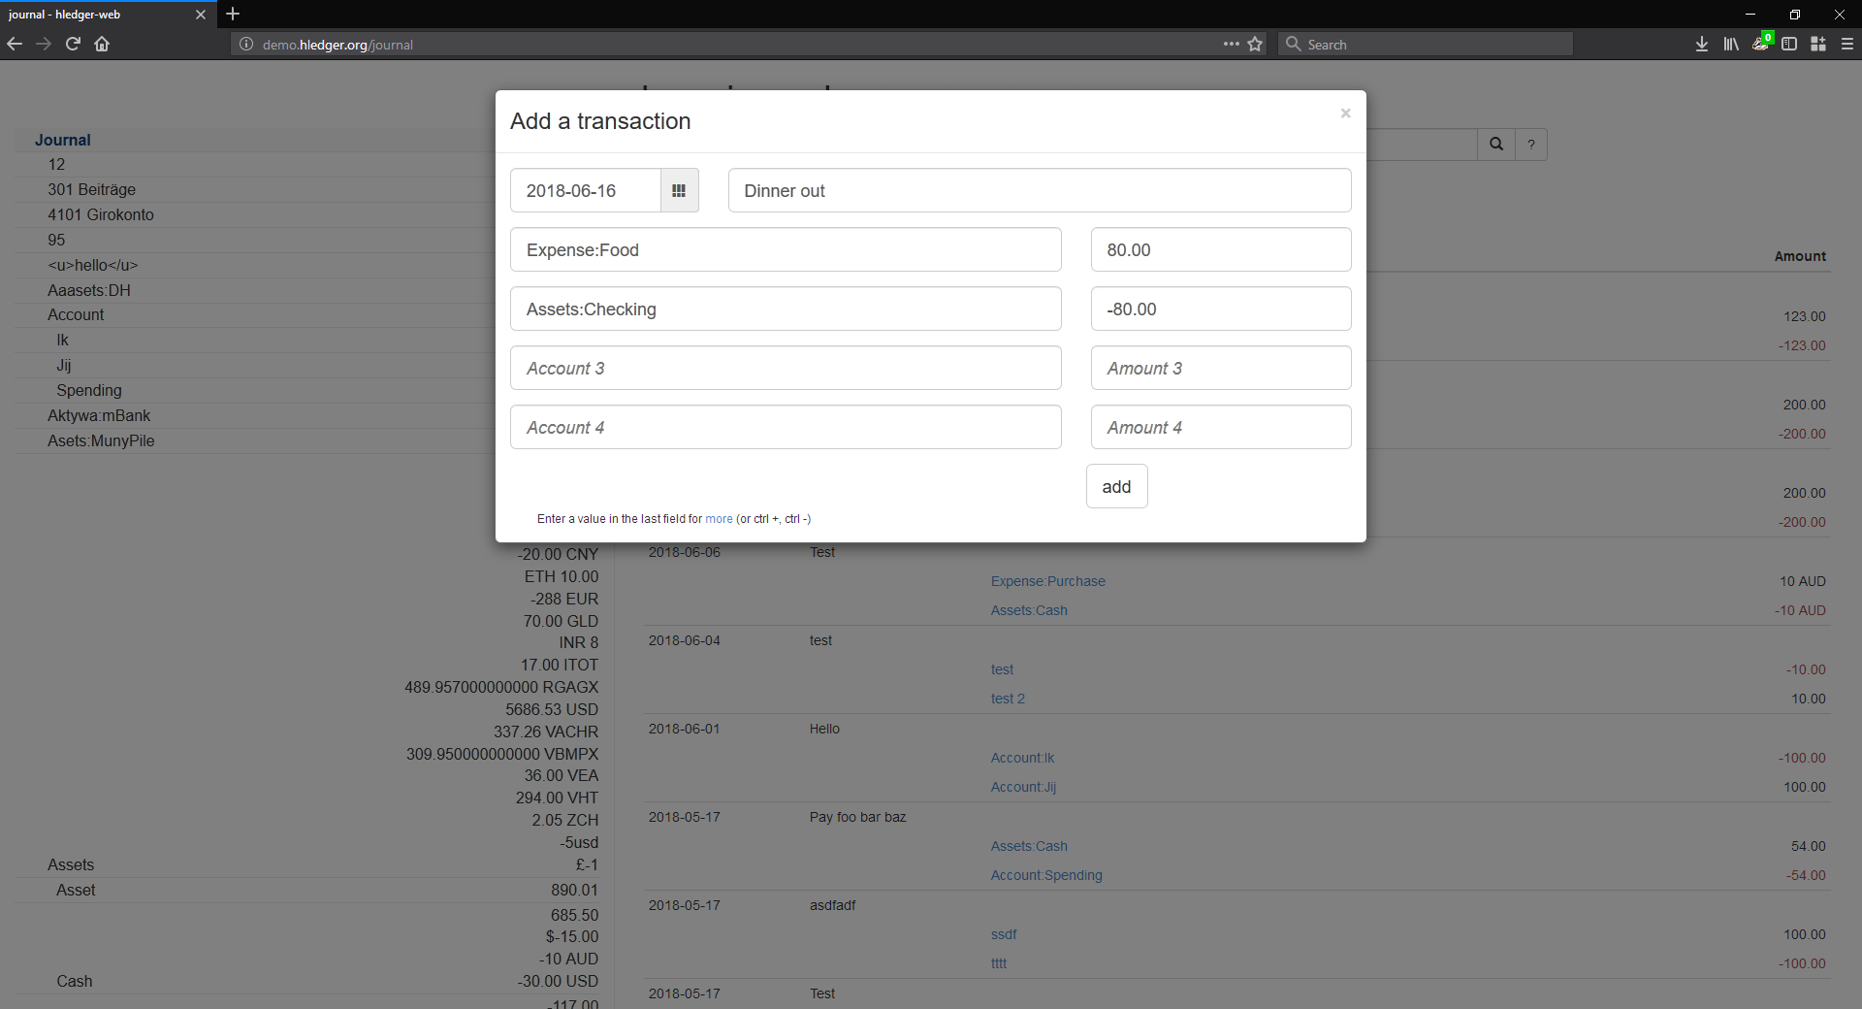1862x1009 pixels.
Task: Go to the browser home page icon
Action: 102,44
